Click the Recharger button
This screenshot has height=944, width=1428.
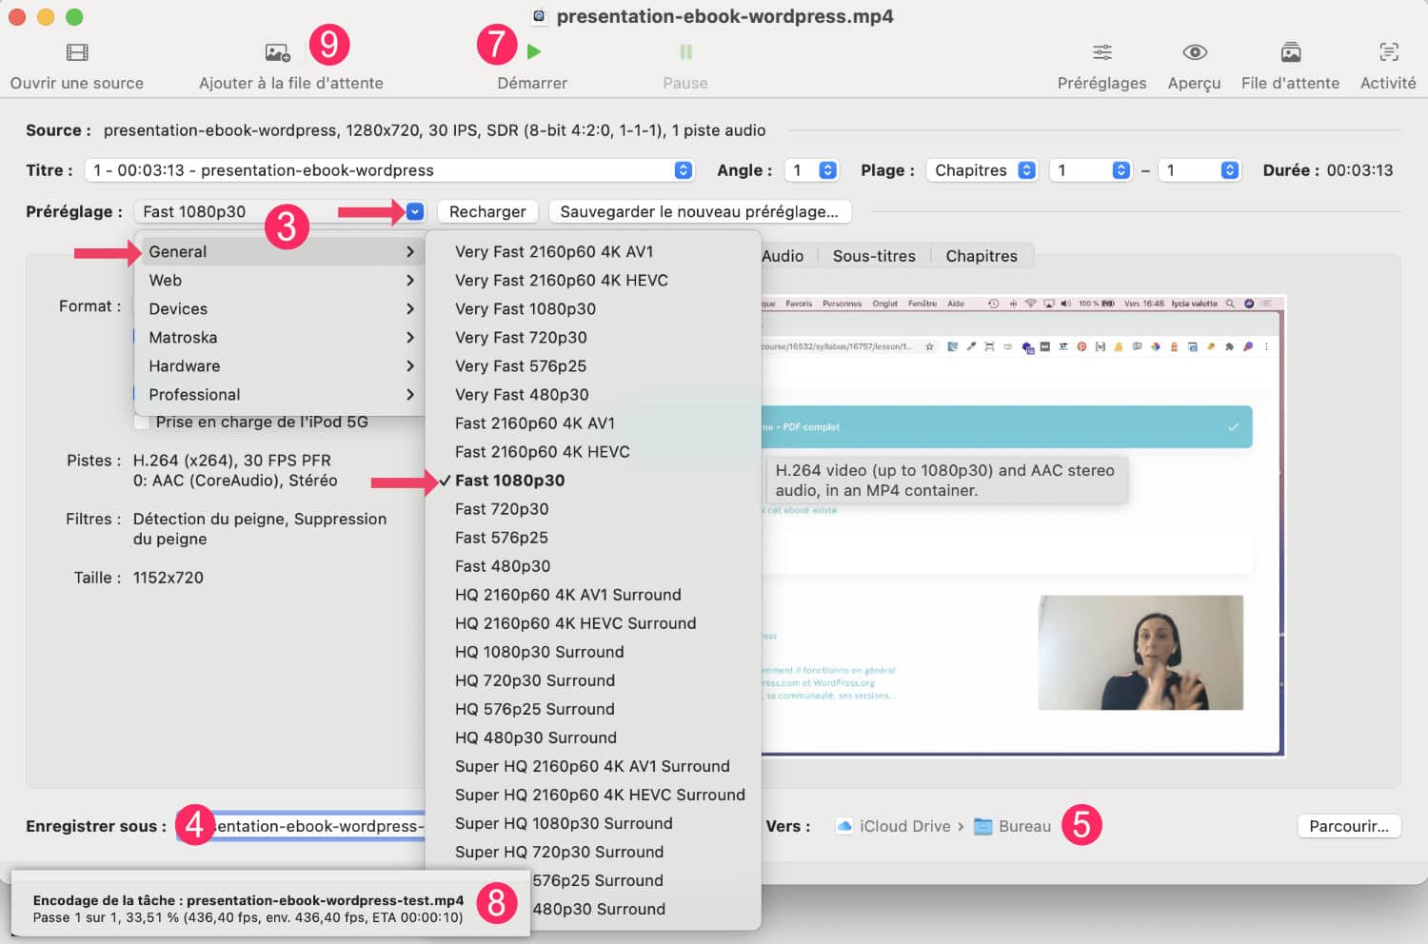[x=487, y=211]
